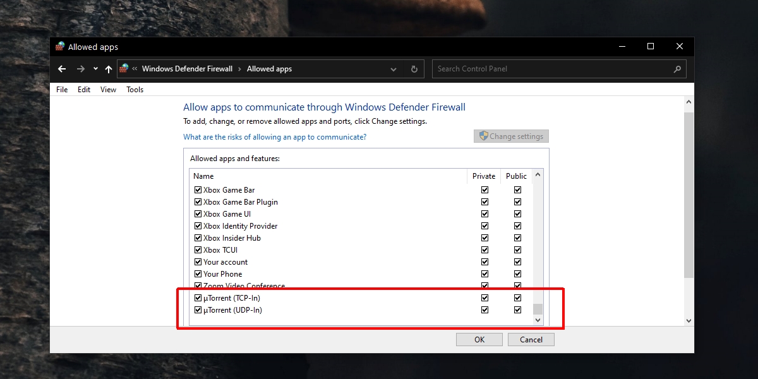Open the File menu
The height and width of the screenshot is (379, 758).
click(62, 90)
